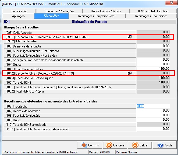Click the Importação value field [106]
This screenshot has height=155, width=178.
(154, 106)
